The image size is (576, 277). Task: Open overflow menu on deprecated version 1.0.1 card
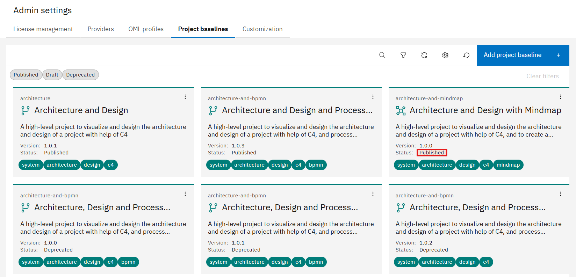373,194
